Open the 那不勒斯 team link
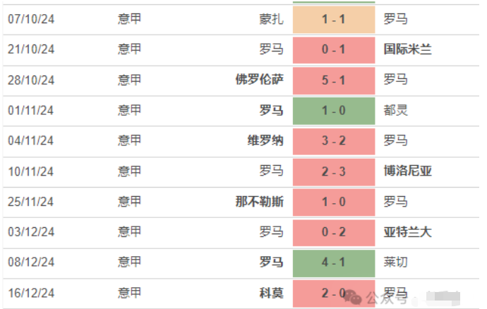 coord(259,202)
